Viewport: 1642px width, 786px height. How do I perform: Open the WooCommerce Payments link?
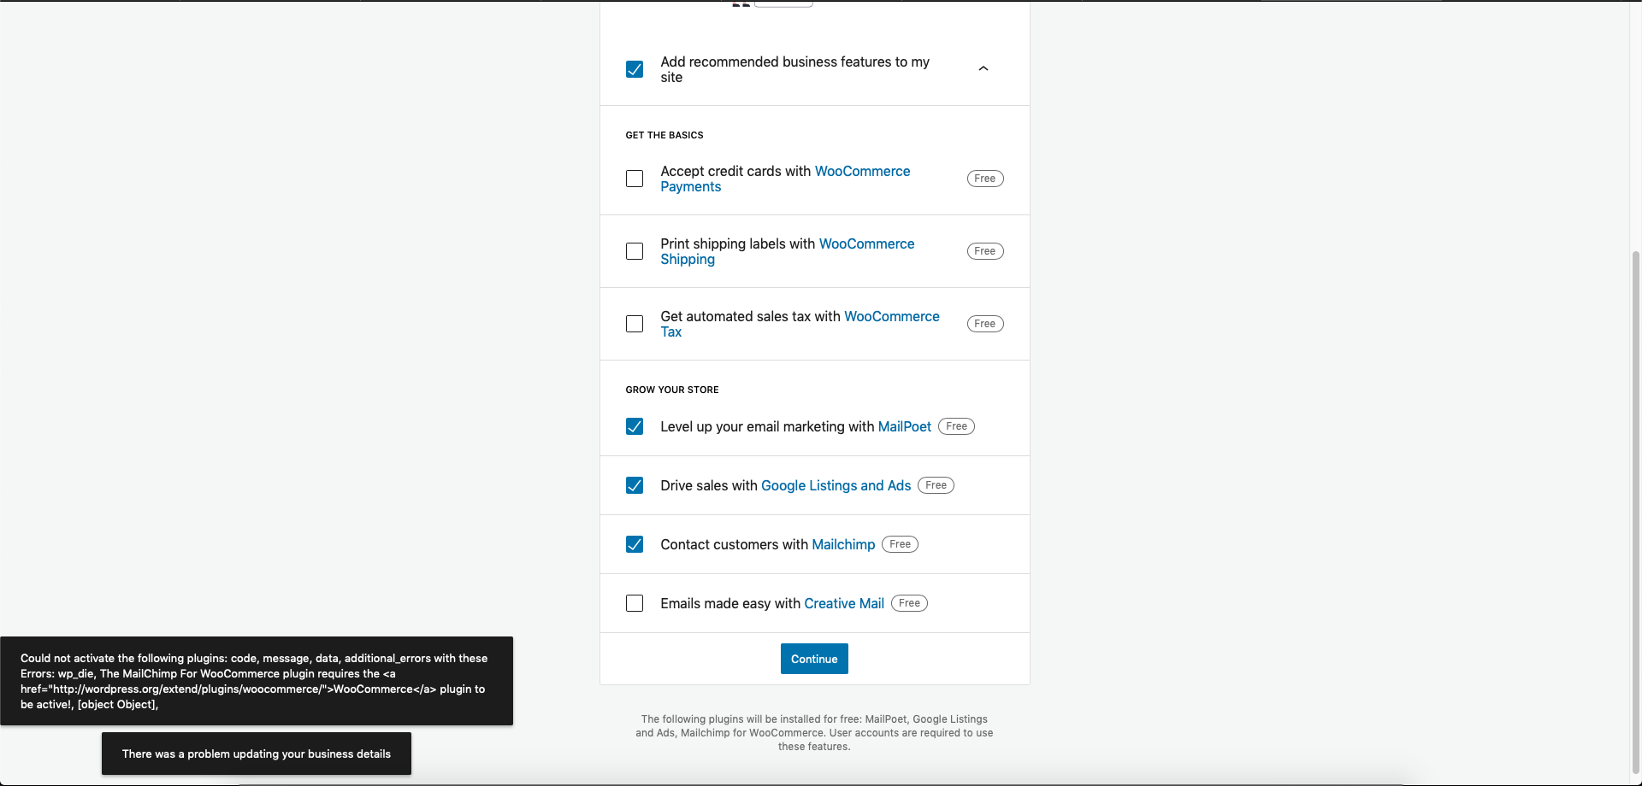click(x=862, y=171)
